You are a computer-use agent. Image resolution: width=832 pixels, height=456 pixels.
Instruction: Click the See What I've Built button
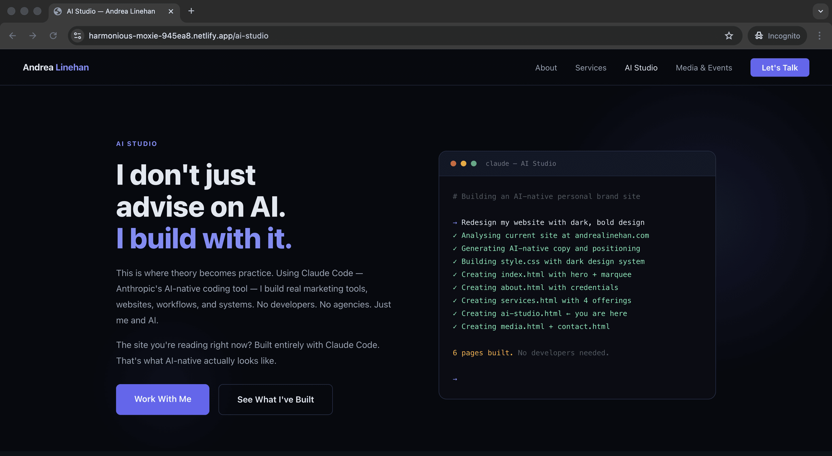(x=275, y=399)
